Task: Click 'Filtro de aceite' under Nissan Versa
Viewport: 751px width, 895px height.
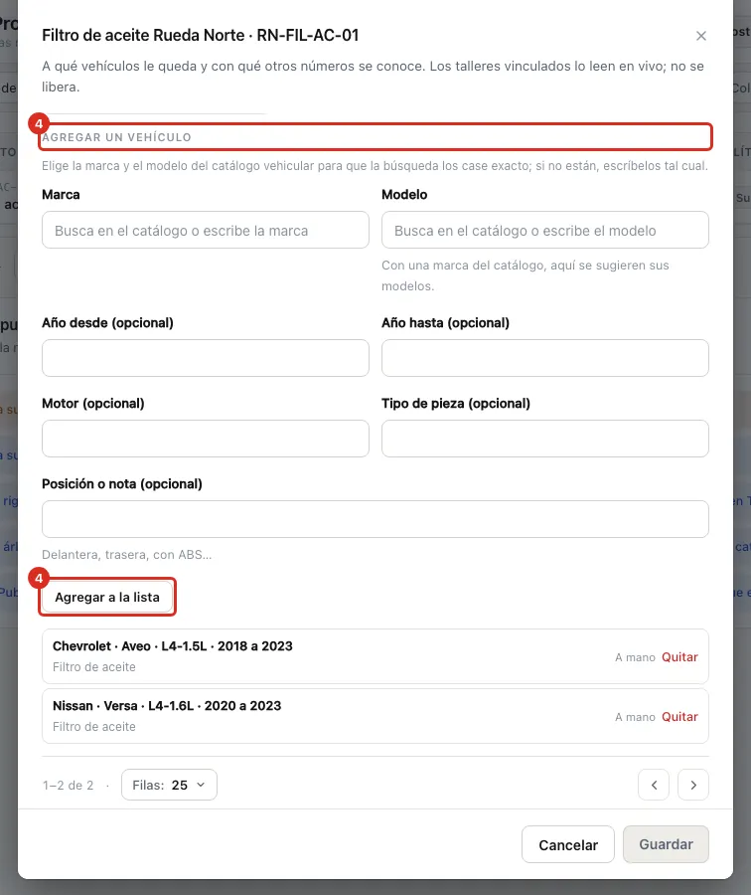Action: (x=94, y=727)
